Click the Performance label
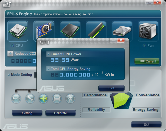This screenshot has height=131, width=166. (95, 95)
